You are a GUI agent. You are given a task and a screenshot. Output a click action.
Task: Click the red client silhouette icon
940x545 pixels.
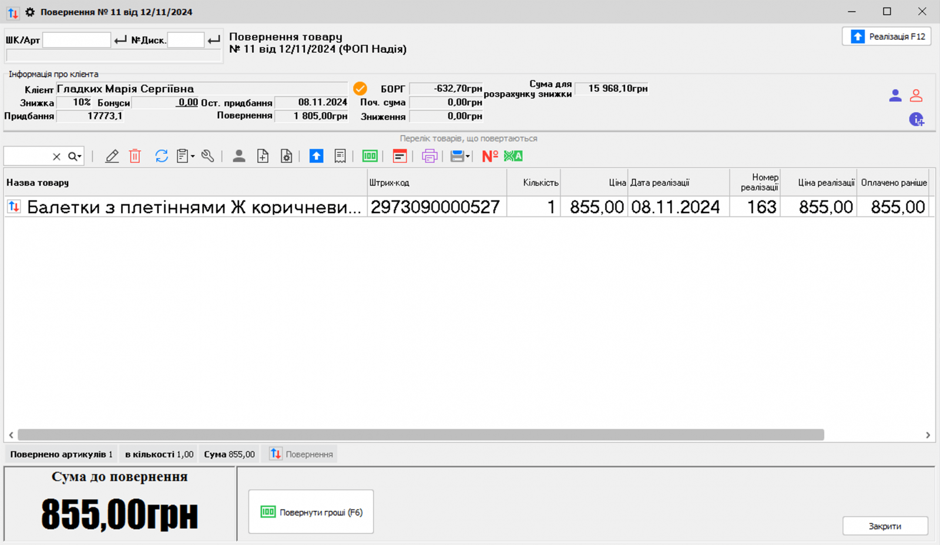click(x=915, y=96)
